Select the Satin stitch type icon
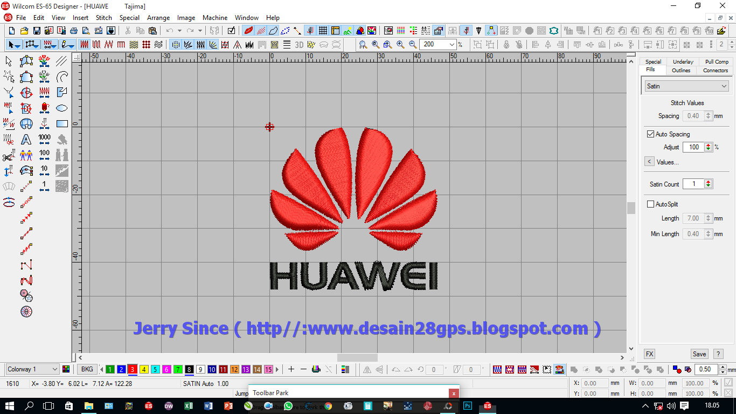736x414 pixels. tap(85, 45)
